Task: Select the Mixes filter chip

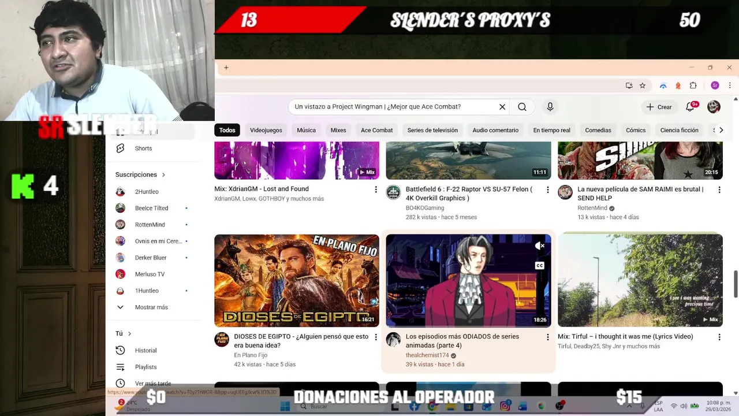Action: [x=338, y=130]
